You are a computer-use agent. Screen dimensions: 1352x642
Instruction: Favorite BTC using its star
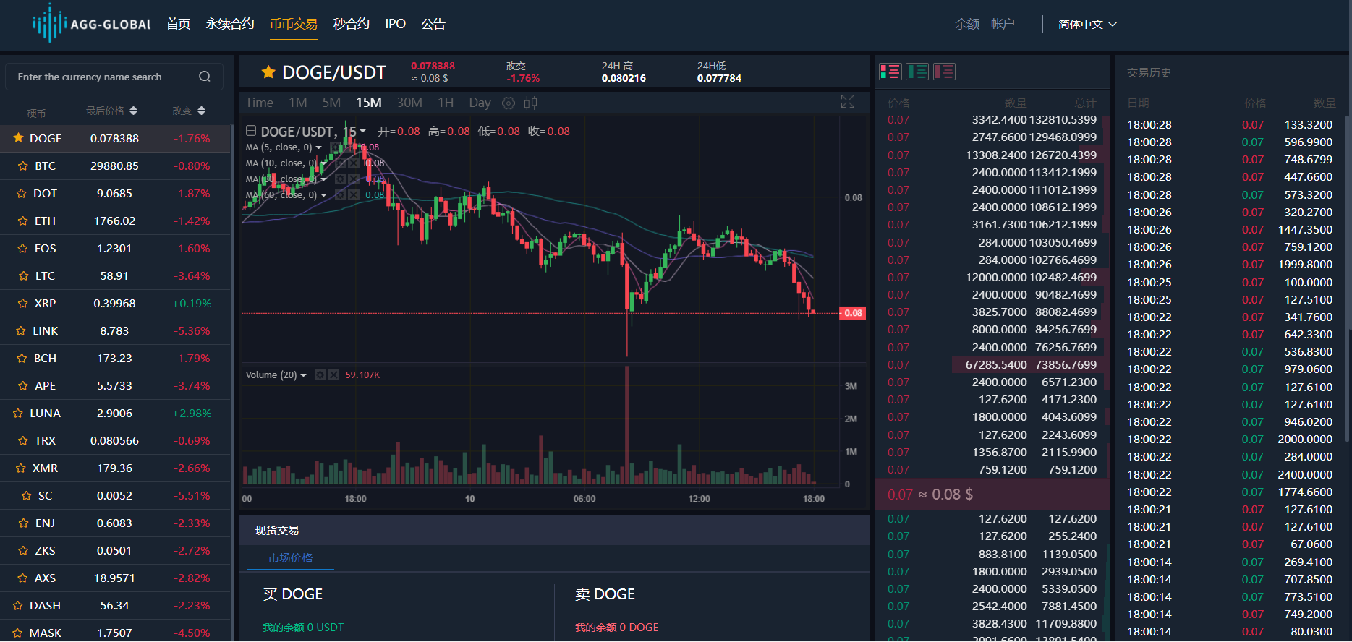(x=22, y=166)
